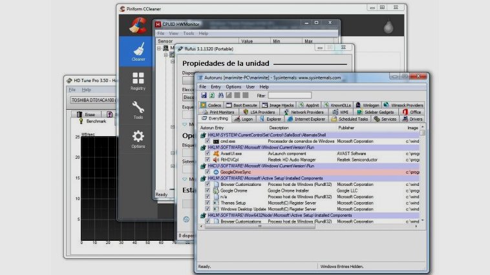The height and width of the screenshot is (275, 490).
Task: Click the computer icon in HWMonitor tree
Action: click(165, 48)
